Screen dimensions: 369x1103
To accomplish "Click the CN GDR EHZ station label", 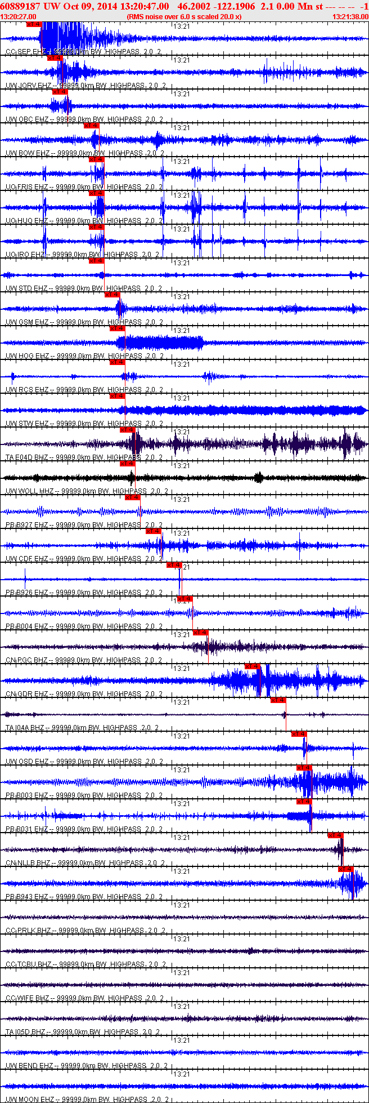I will 27,694.
